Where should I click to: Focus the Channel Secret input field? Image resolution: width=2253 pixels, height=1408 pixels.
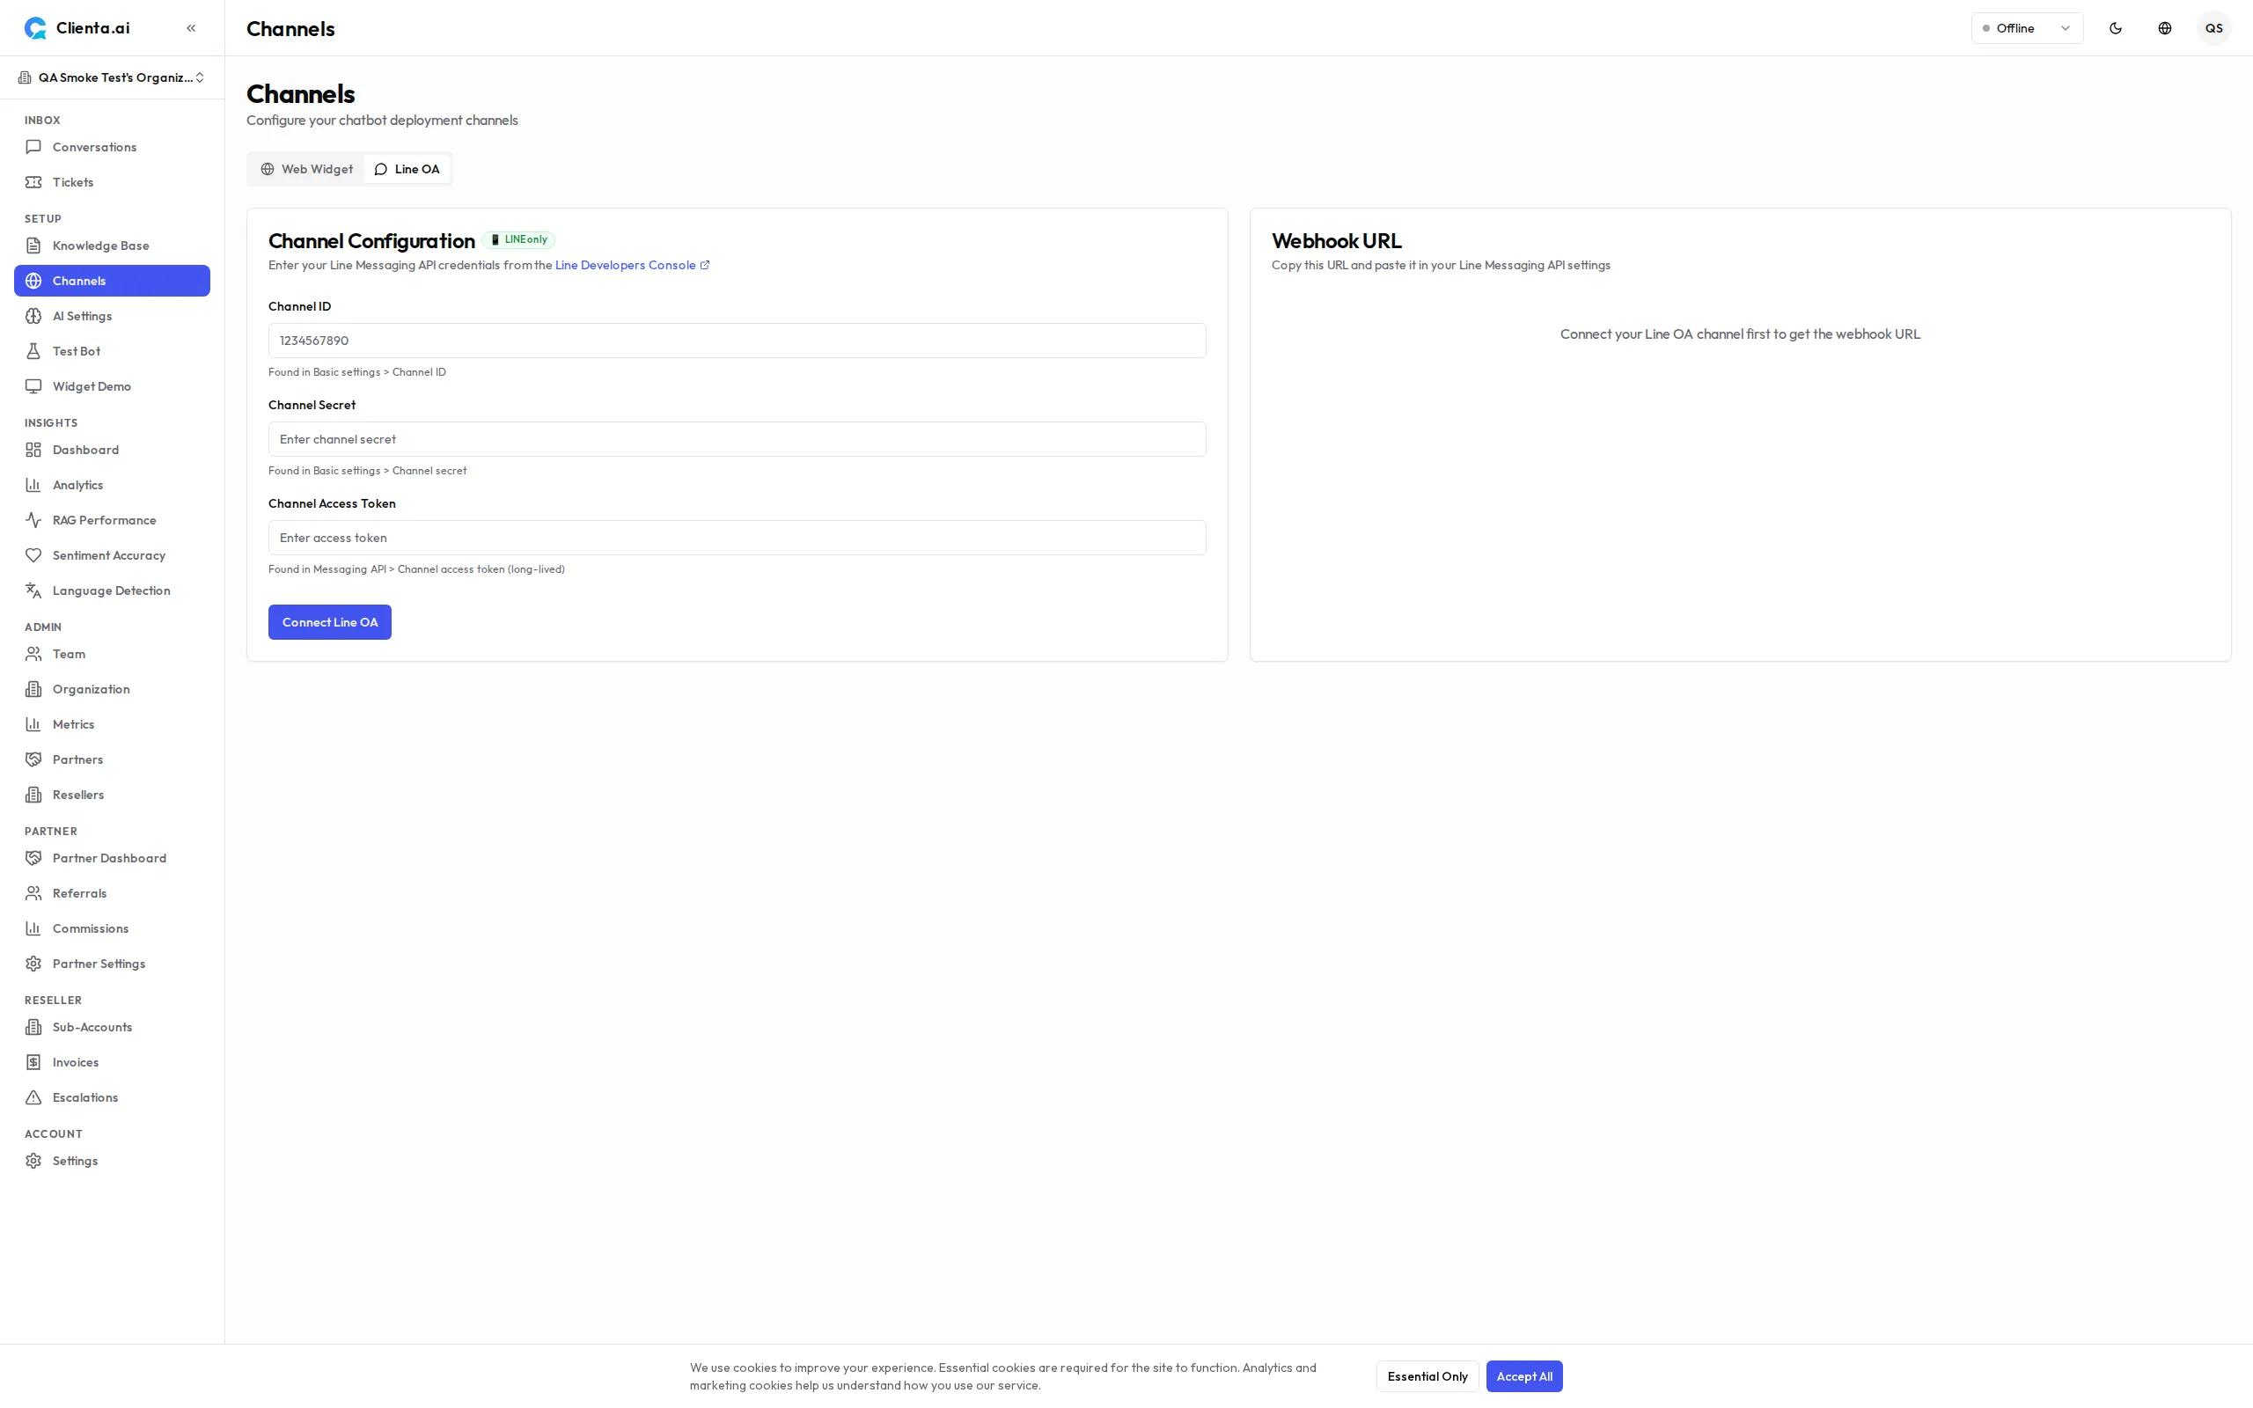click(x=737, y=439)
